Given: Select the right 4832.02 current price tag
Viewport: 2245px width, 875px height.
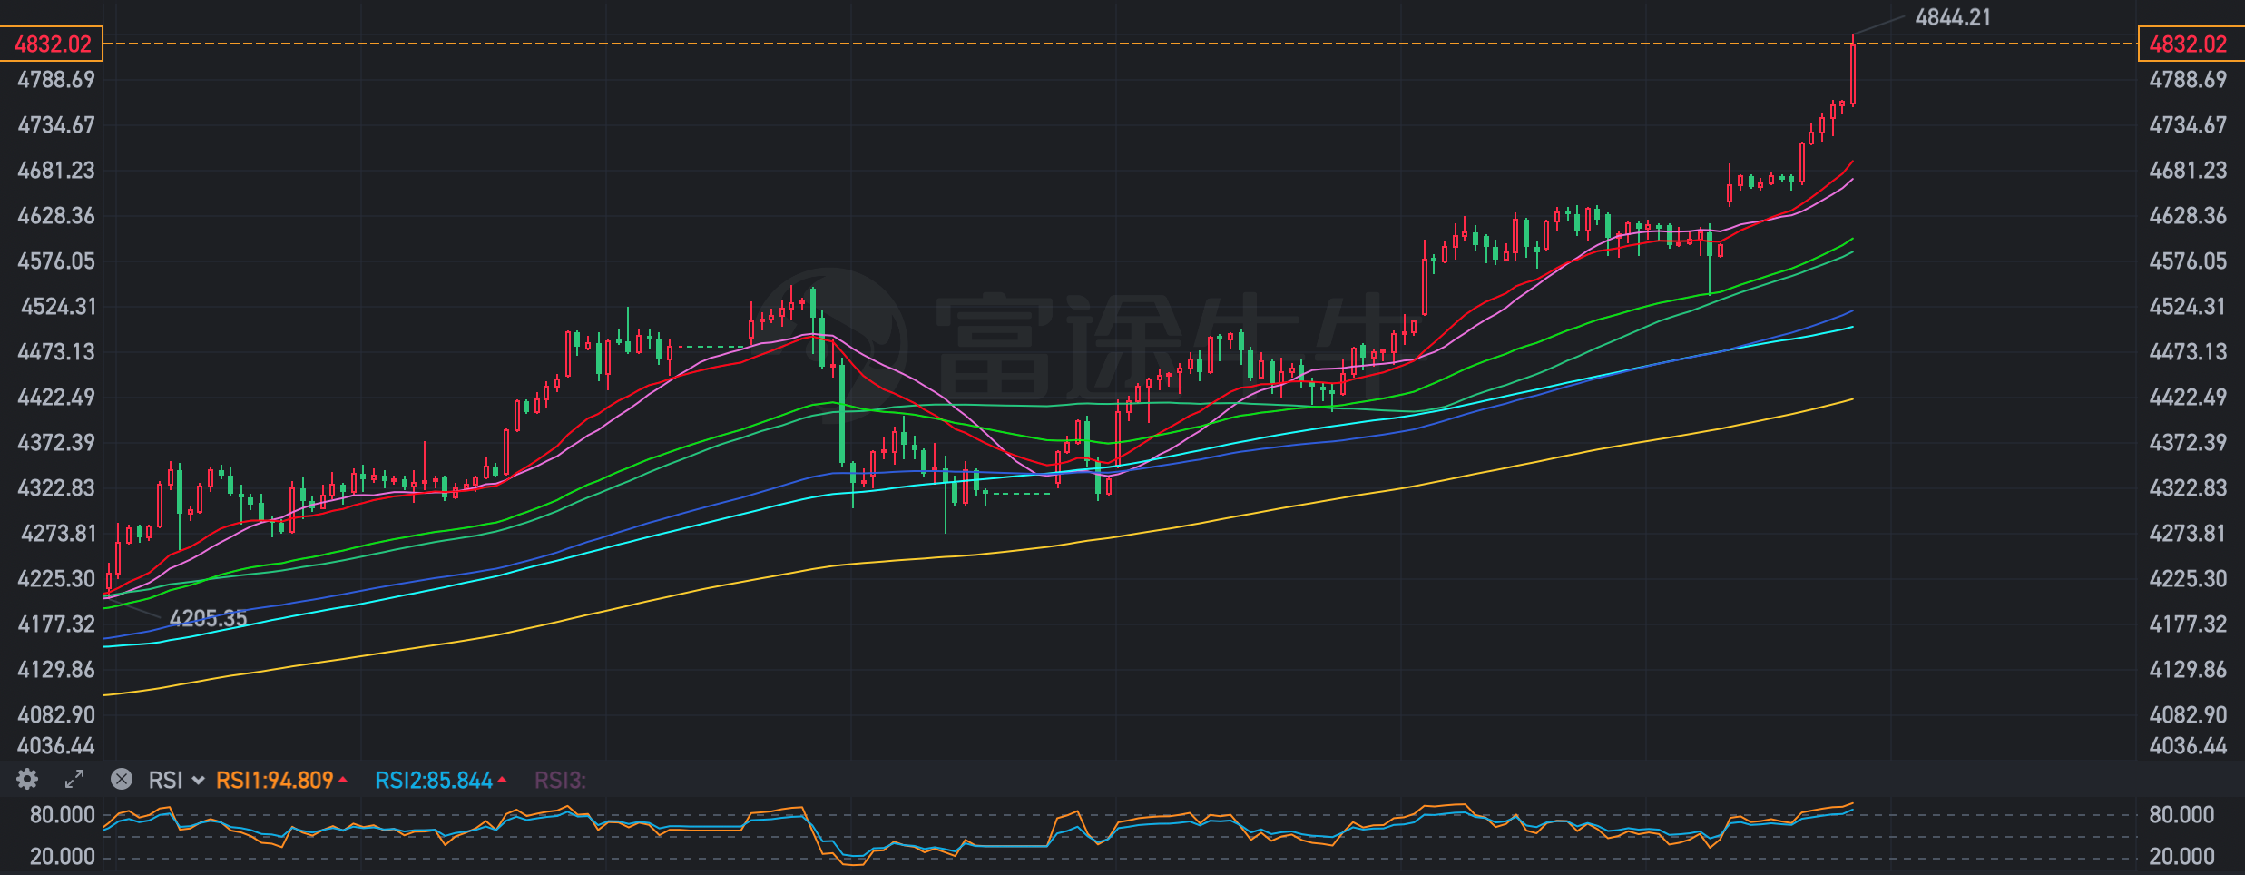Looking at the screenshot, I should (x=2188, y=44).
